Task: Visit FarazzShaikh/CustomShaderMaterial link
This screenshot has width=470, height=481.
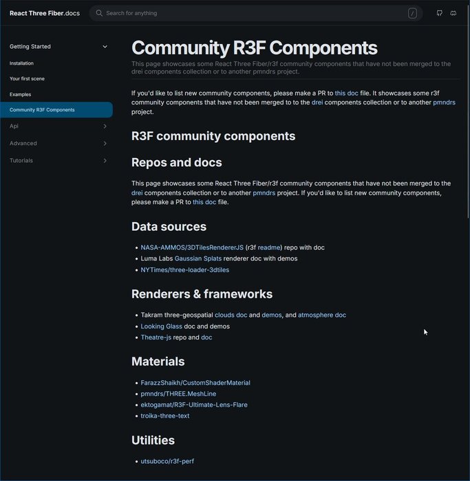Action: coord(195,383)
